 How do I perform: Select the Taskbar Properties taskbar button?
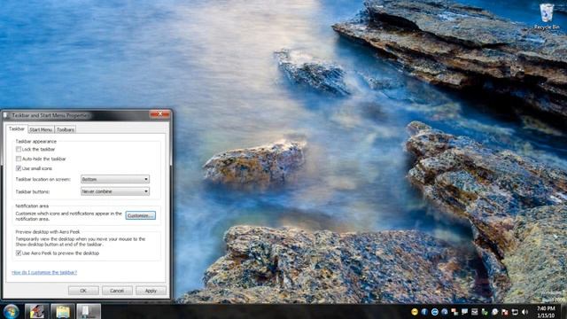point(89,311)
